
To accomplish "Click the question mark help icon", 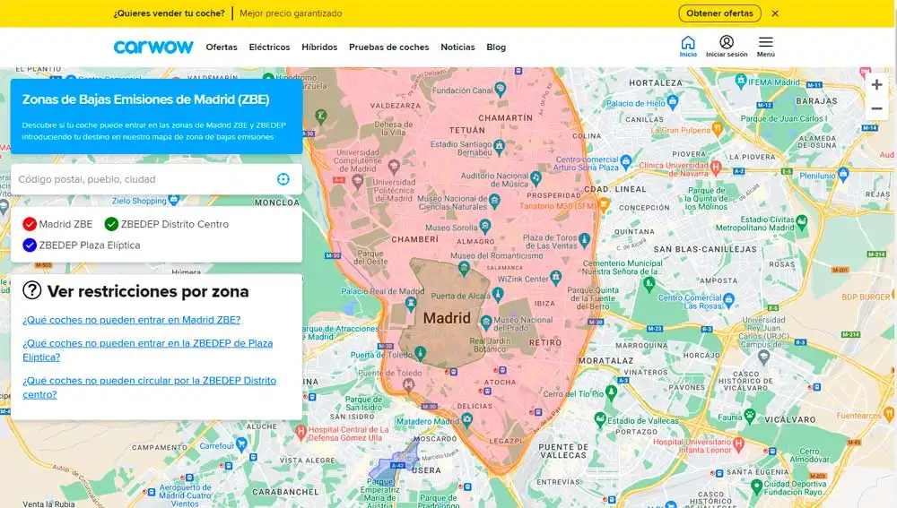I will pos(32,290).
